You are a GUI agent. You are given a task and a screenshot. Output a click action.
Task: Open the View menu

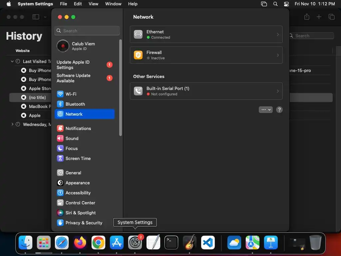pos(93,4)
